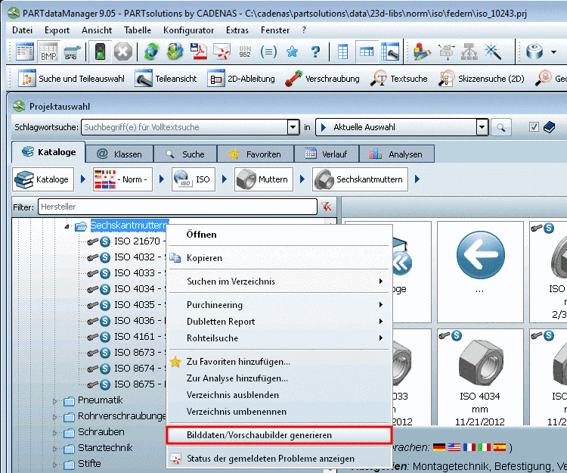This screenshot has width=567, height=473.
Task: Click the hierarchy structure toolbar icon
Action: pyautogui.click(x=469, y=51)
